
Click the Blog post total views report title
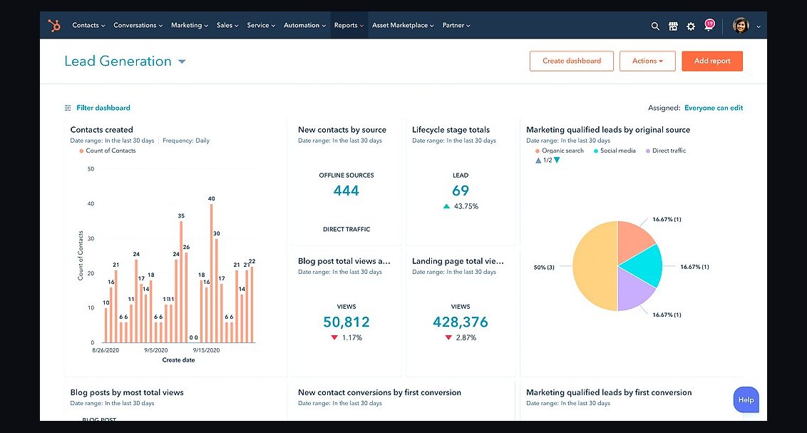(344, 261)
